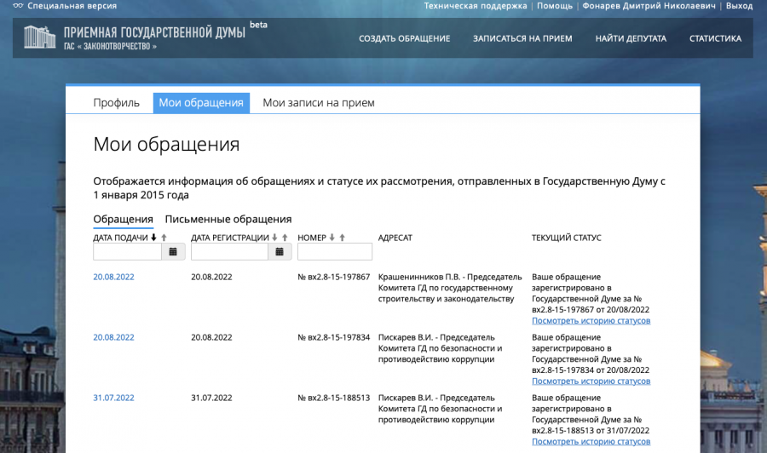Image resolution: width=767 pixels, height=453 pixels.
Task: Open Записаться на прием menu item
Action: point(522,38)
